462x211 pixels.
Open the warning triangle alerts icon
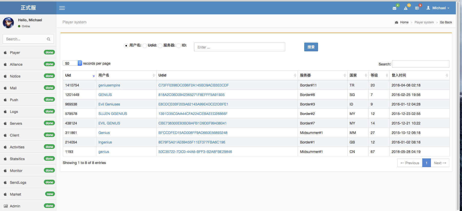coord(406,8)
